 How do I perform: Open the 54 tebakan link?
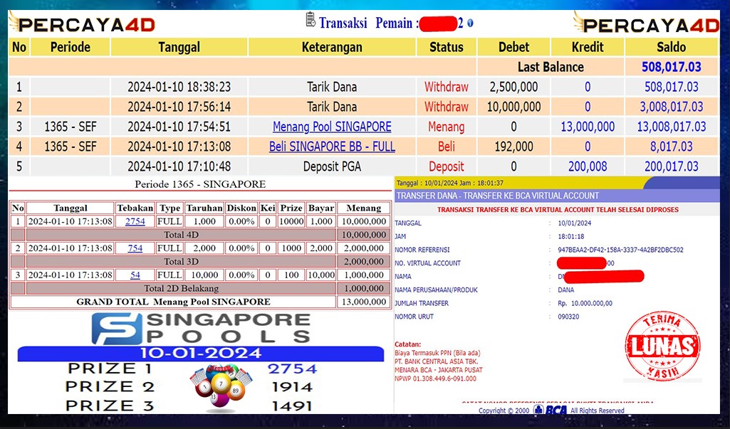(135, 275)
